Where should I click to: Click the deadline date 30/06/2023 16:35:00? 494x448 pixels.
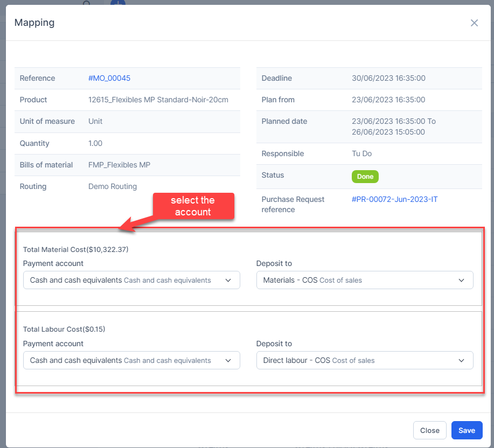tap(388, 78)
